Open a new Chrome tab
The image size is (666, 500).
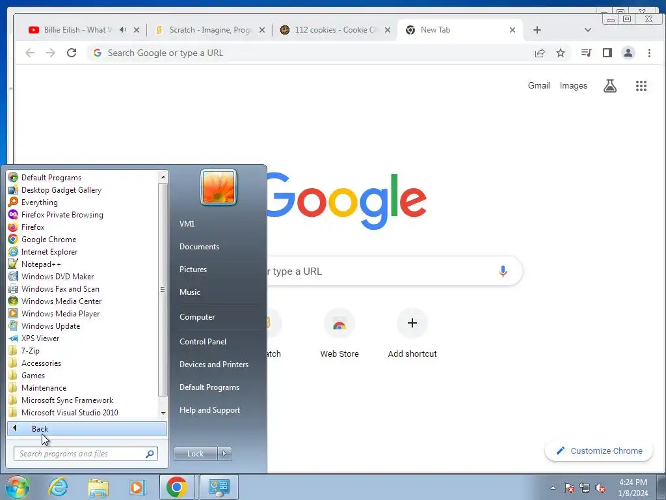(x=537, y=30)
